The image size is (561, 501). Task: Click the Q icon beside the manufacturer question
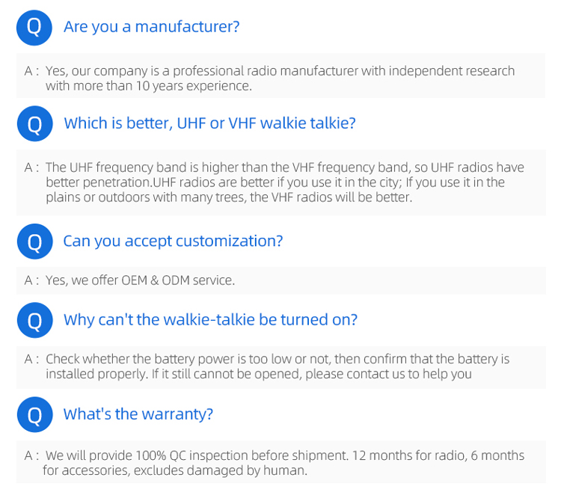(x=34, y=27)
